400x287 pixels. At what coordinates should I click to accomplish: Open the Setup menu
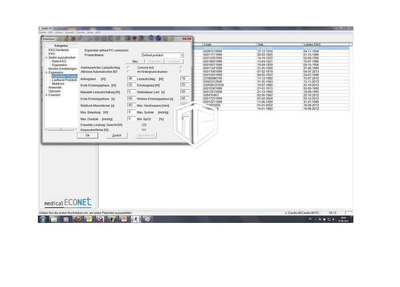point(90,32)
